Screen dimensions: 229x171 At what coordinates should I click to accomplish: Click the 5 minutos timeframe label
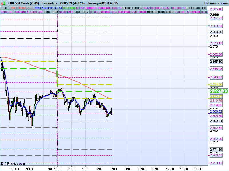tap(49, 3)
